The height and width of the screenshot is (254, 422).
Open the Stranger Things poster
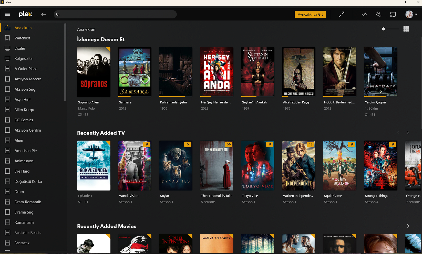tap(381, 165)
